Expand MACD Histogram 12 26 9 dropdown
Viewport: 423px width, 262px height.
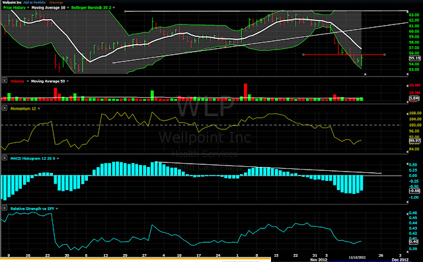[58, 158]
